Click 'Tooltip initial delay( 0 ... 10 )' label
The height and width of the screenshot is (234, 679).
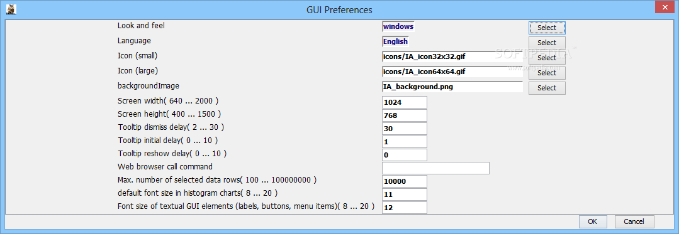point(167,141)
